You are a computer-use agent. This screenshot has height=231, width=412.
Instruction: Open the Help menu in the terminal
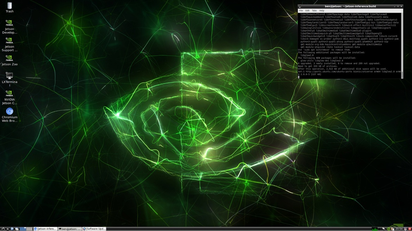(x=322, y=11)
